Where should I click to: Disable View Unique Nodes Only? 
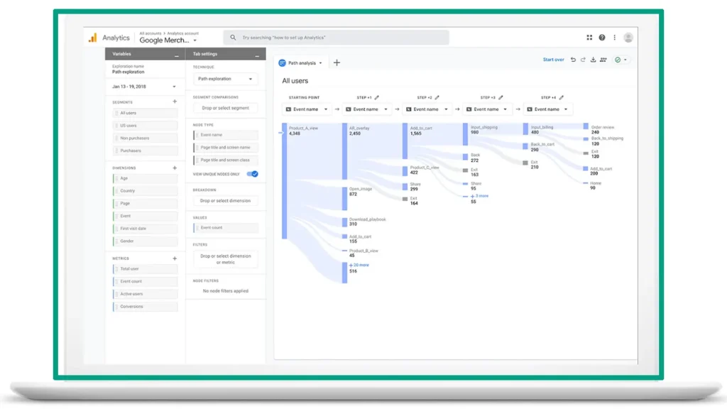(253, 174)
